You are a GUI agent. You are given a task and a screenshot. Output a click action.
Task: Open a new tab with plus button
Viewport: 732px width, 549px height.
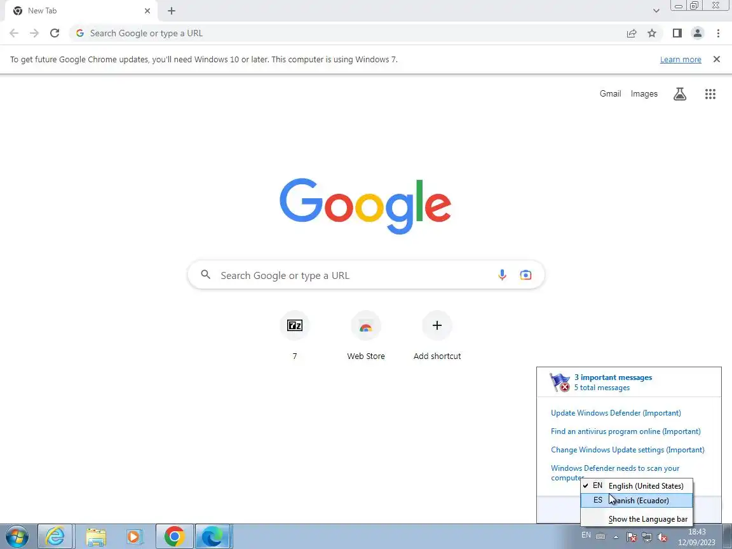point(172,11)
